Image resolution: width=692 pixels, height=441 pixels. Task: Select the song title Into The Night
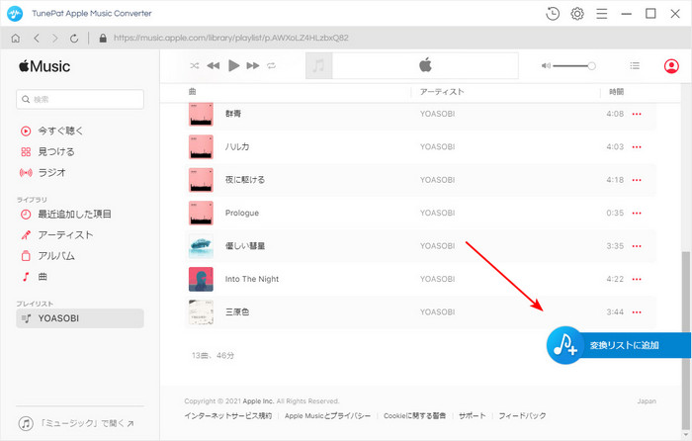click(x=252, y=279)
